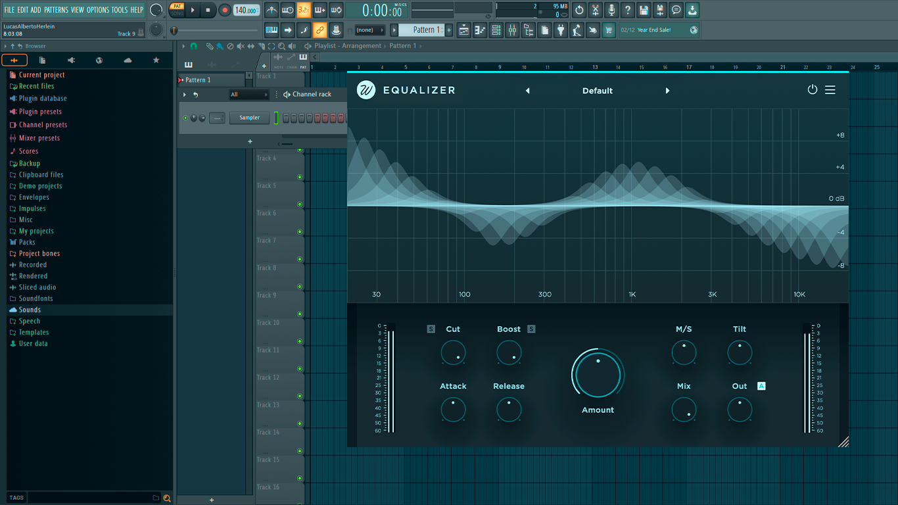Open the PATTERNS menu
This screenshot has width=898, height=505.
(56, 10)
